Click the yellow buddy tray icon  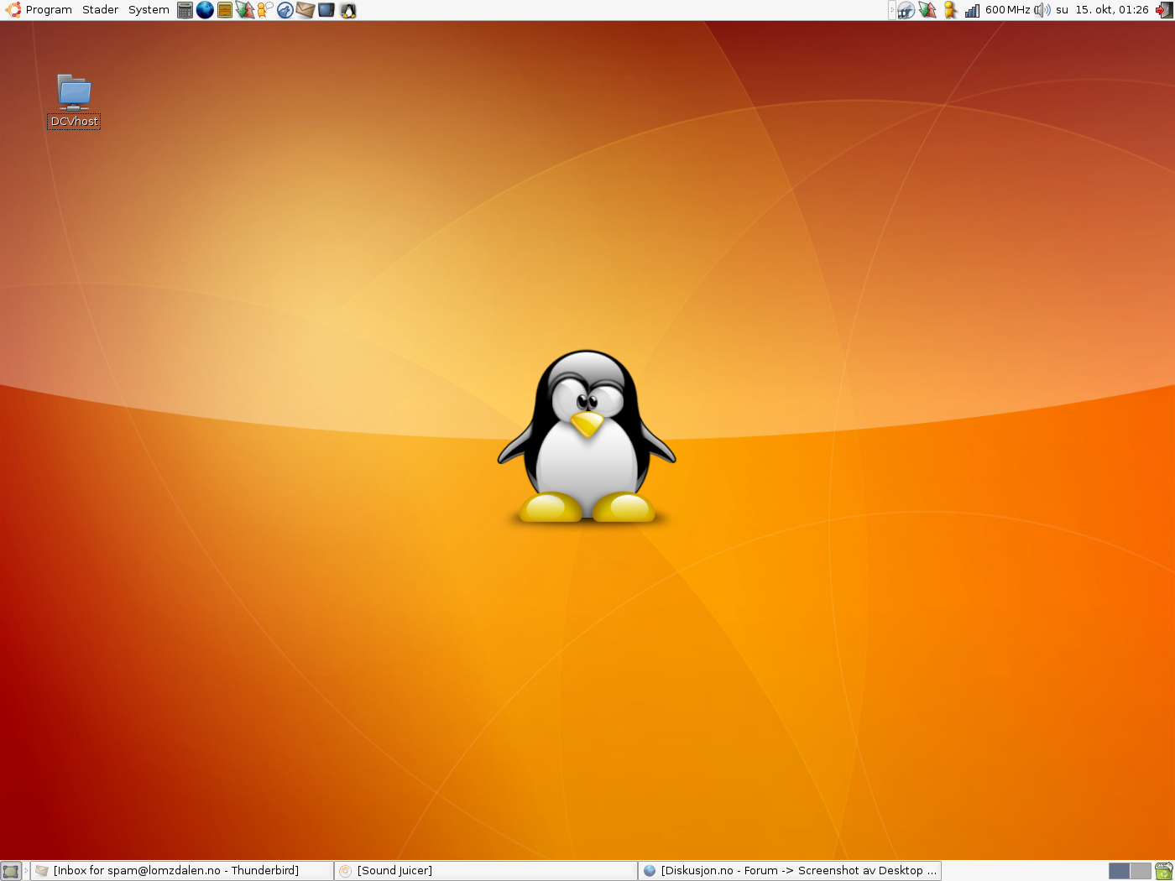[x=950, y=10]
